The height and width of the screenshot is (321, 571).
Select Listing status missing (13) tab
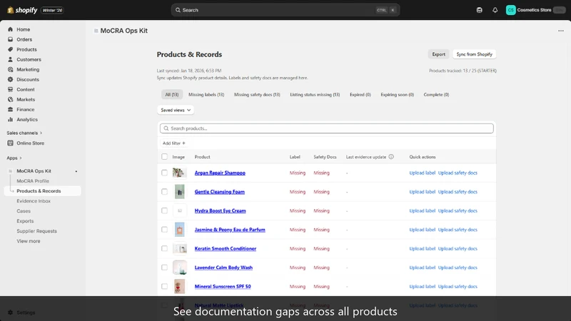coord(315,95)
